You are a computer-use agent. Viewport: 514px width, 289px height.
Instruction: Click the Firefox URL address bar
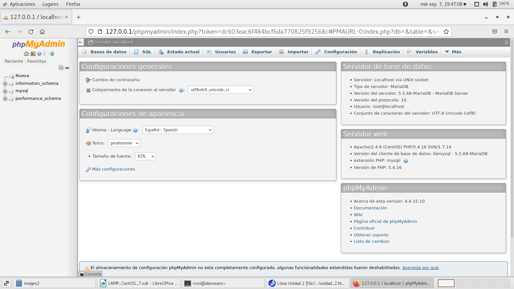tap(270, 31)
